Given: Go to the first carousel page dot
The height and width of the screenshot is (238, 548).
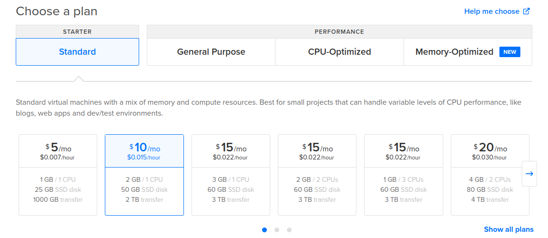Looking at the screenshot, I should 264,230.
